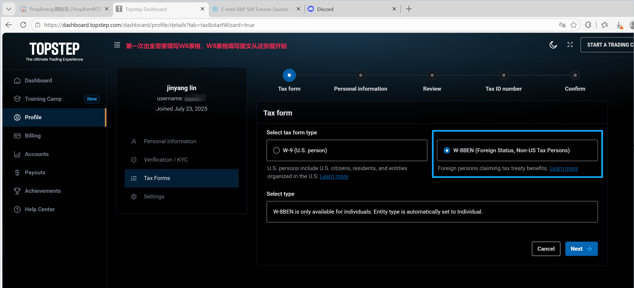The height and width of the screenshot is (288, 634).
Task: View site info via the lock icon
Action: click(38, 25)
